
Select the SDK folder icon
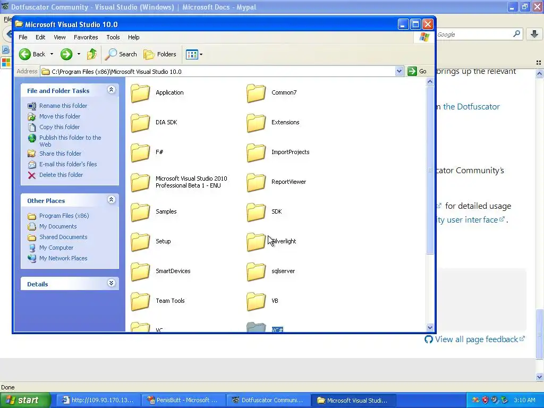click(256, 212)
